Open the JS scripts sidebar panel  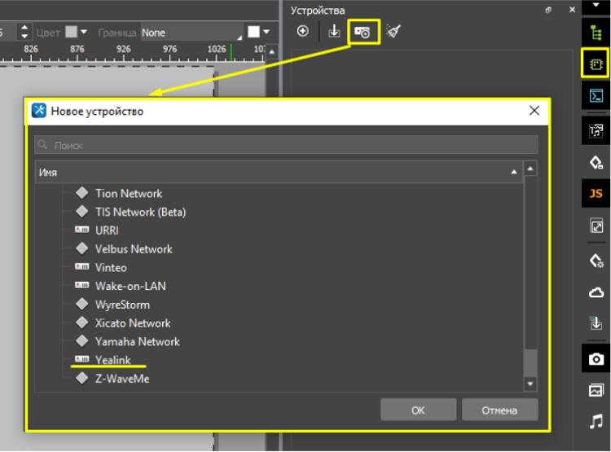click(596, 193)
